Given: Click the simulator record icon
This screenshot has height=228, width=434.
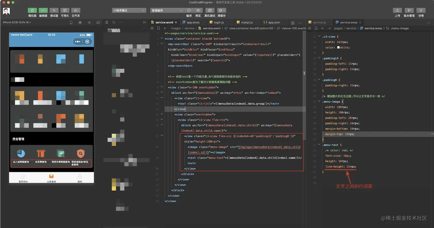Looking at the screenshot, I should [x=80, y=22].
